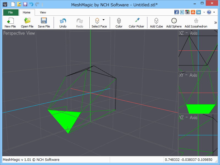Maximize the MeshMagic window
The image size is (220, 165).
tap(202, 3)
